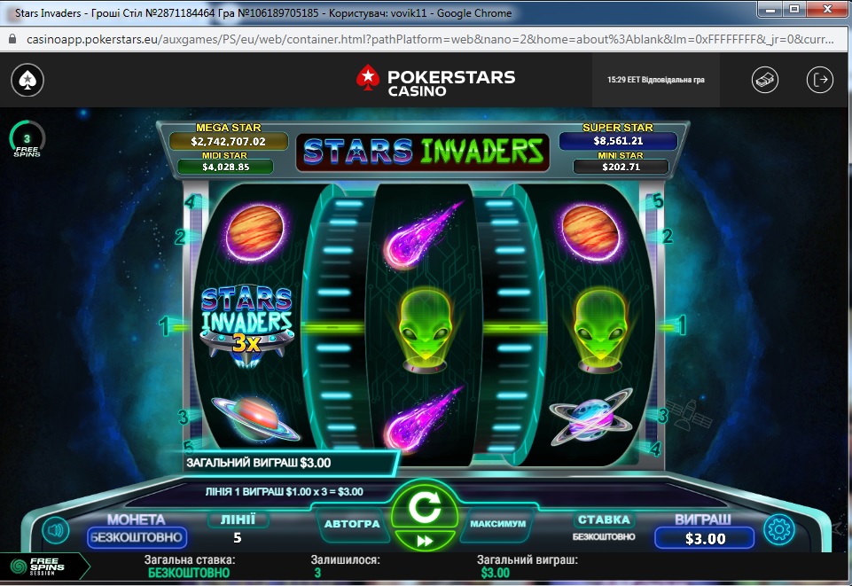The width and height of the screenshot is (852, 586).
Task: Click the АВТОГРА autoplay button
Action: pos(352,524)
